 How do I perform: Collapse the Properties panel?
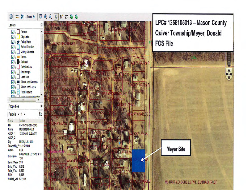(41, 106)
